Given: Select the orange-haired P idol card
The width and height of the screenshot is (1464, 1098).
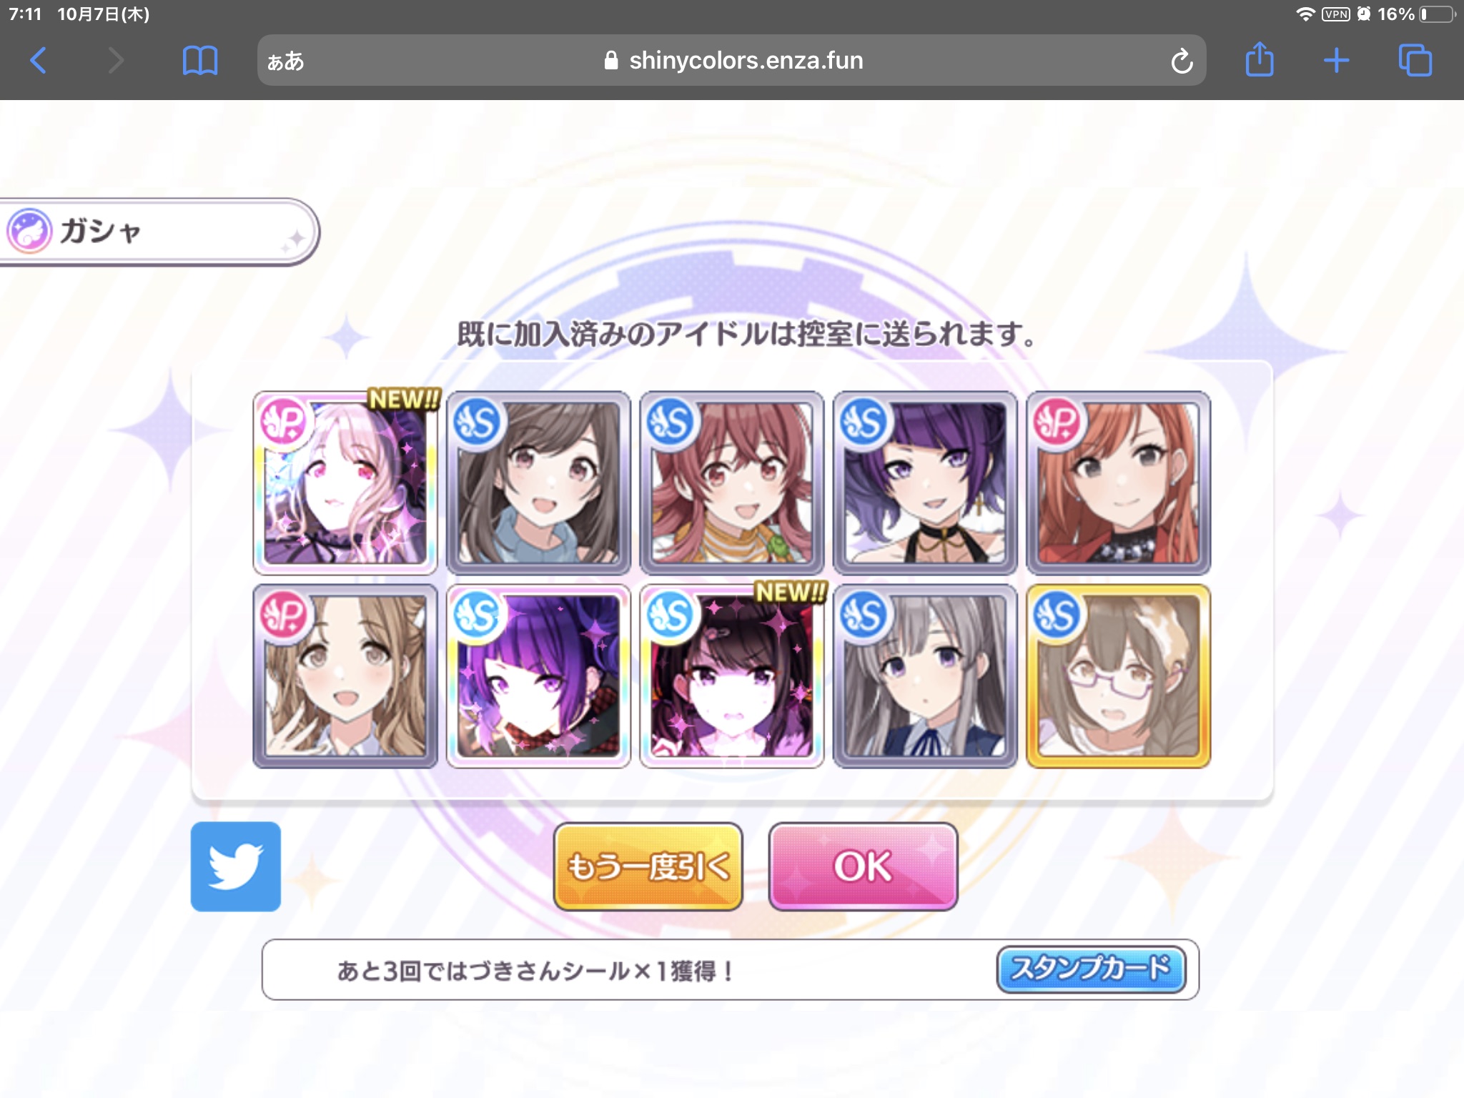Looking at the screenshot, I should click(x=1118, y=483).
